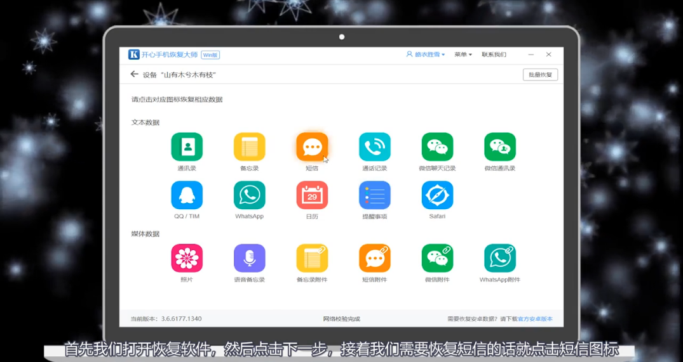
Task: Open the QQ / TIM icon
Action: click(x=187, y=195)
